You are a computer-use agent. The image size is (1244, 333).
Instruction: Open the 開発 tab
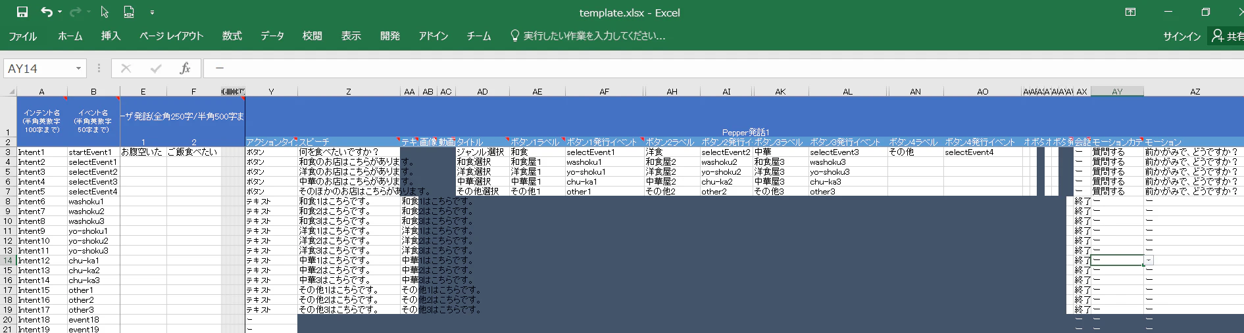click(389, 36)
